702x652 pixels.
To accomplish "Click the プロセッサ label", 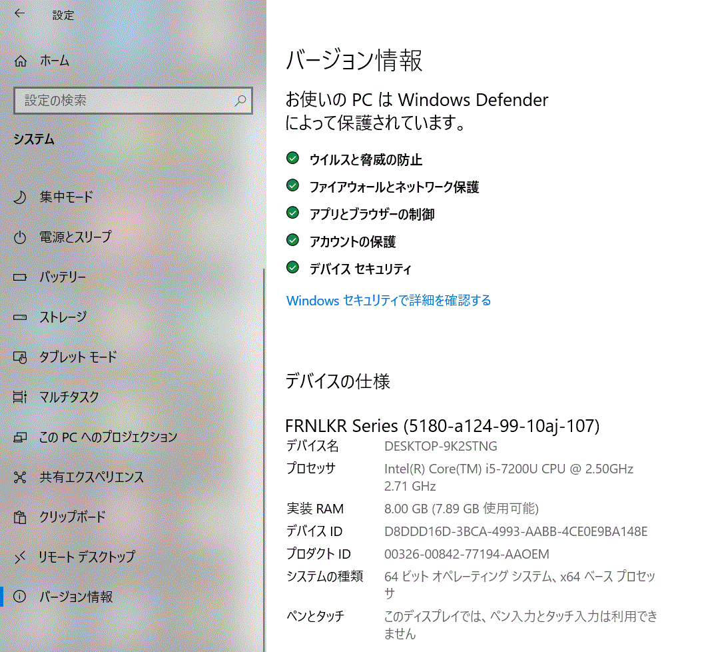I will click(x=311, y=468).
